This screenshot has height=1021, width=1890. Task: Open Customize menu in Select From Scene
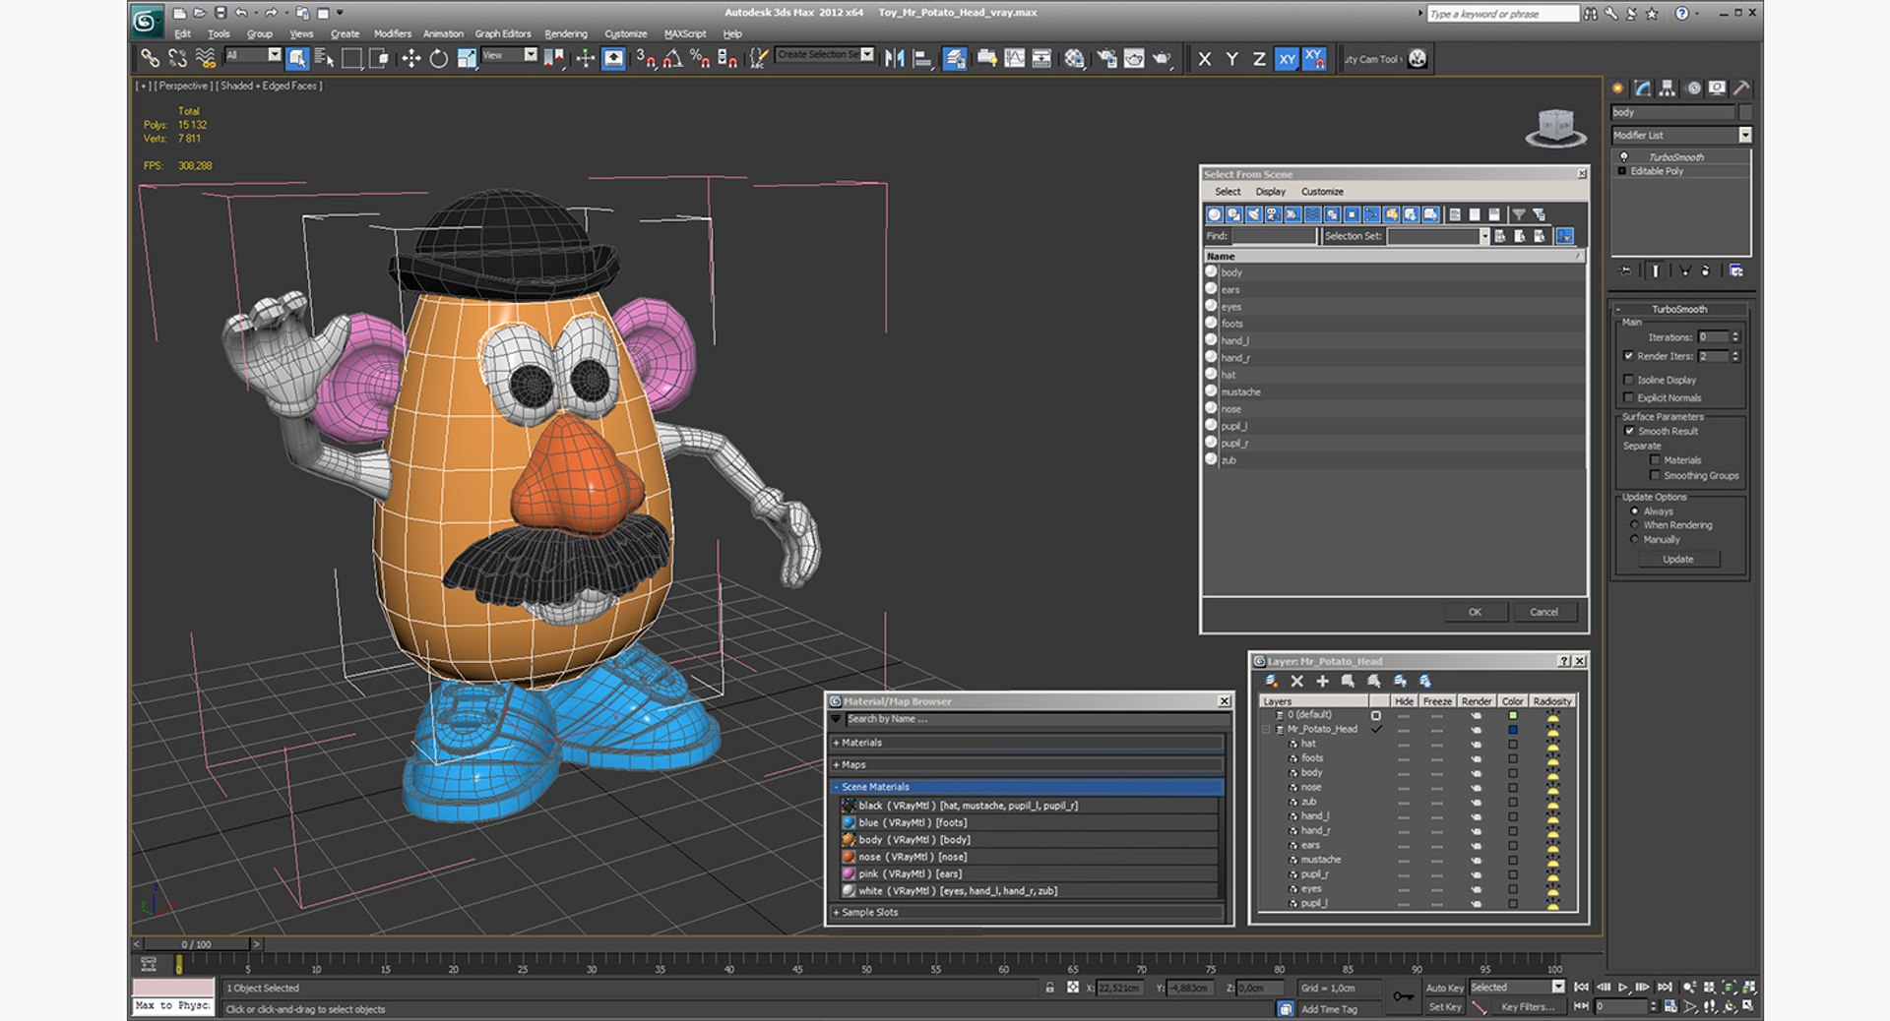click(1322, 192)
